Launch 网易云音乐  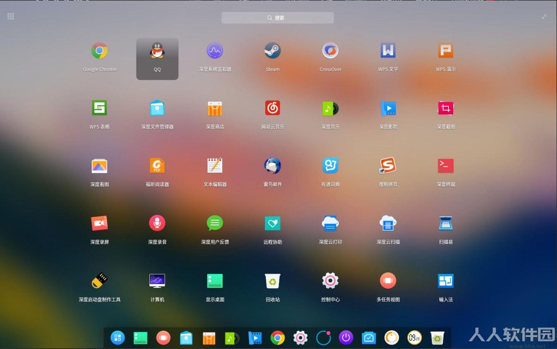pyautogui.click(x=273, y=108)
